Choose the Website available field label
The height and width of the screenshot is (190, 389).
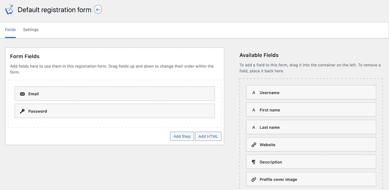268,145
